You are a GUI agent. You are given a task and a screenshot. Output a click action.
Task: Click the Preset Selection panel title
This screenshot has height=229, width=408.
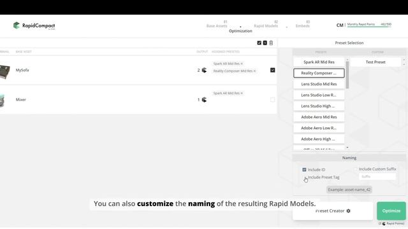click(349, 43)
